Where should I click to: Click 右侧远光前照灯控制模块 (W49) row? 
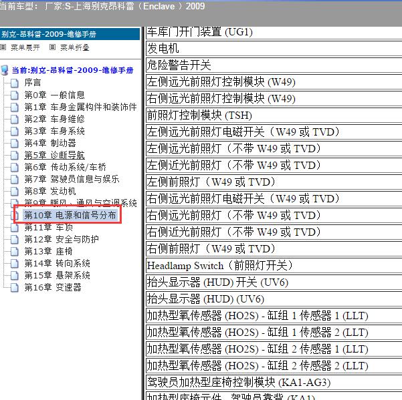274,99
